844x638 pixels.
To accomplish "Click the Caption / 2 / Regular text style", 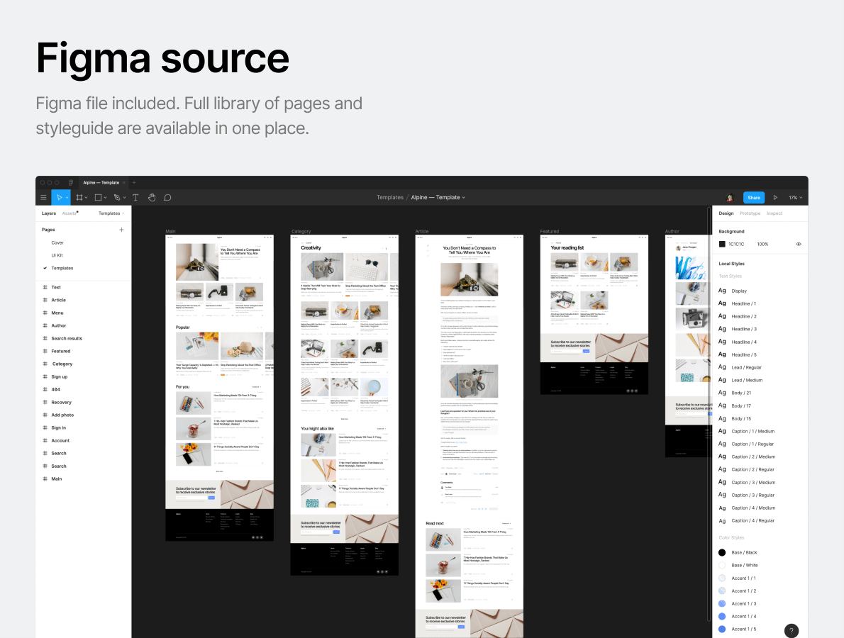I will [747, 469].
